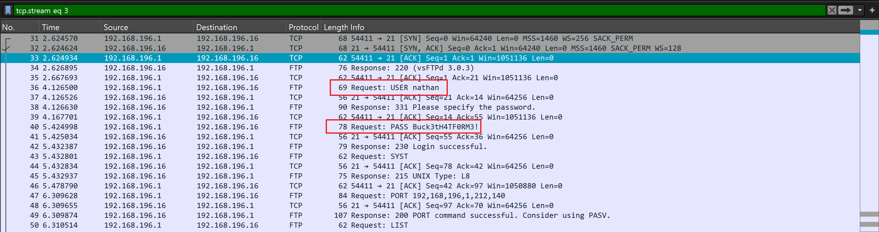The image size is (879, 232).
Task: Click the Destination column header
Action: [x=239, y=27]
